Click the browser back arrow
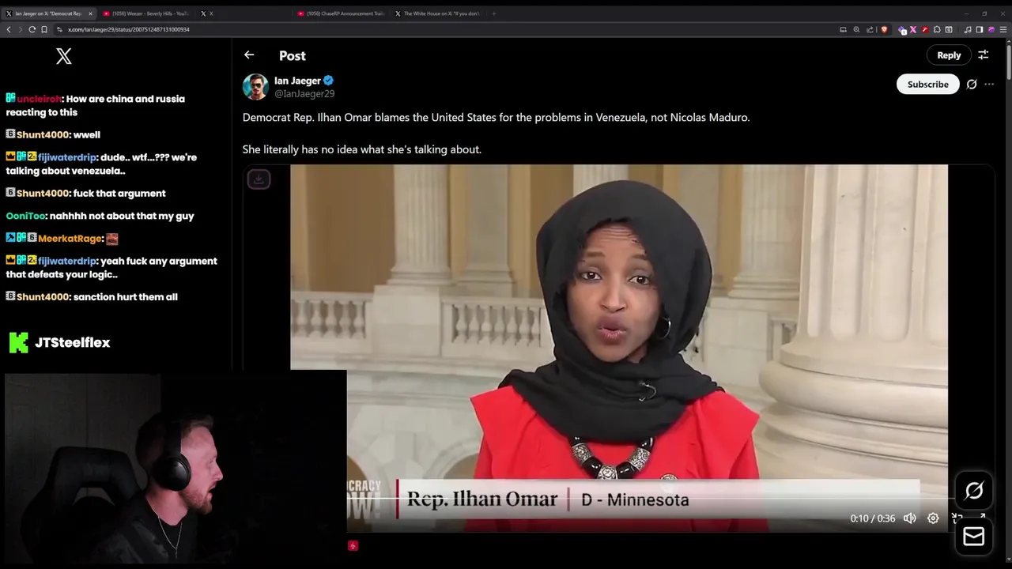This screenshot has width=1012, height=569. [9, 29]
